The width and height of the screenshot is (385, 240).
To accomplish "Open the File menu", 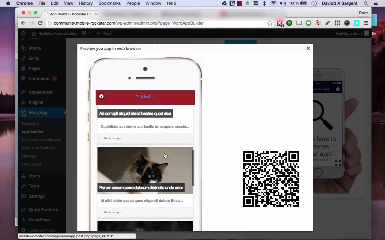I will pos(42,3).
